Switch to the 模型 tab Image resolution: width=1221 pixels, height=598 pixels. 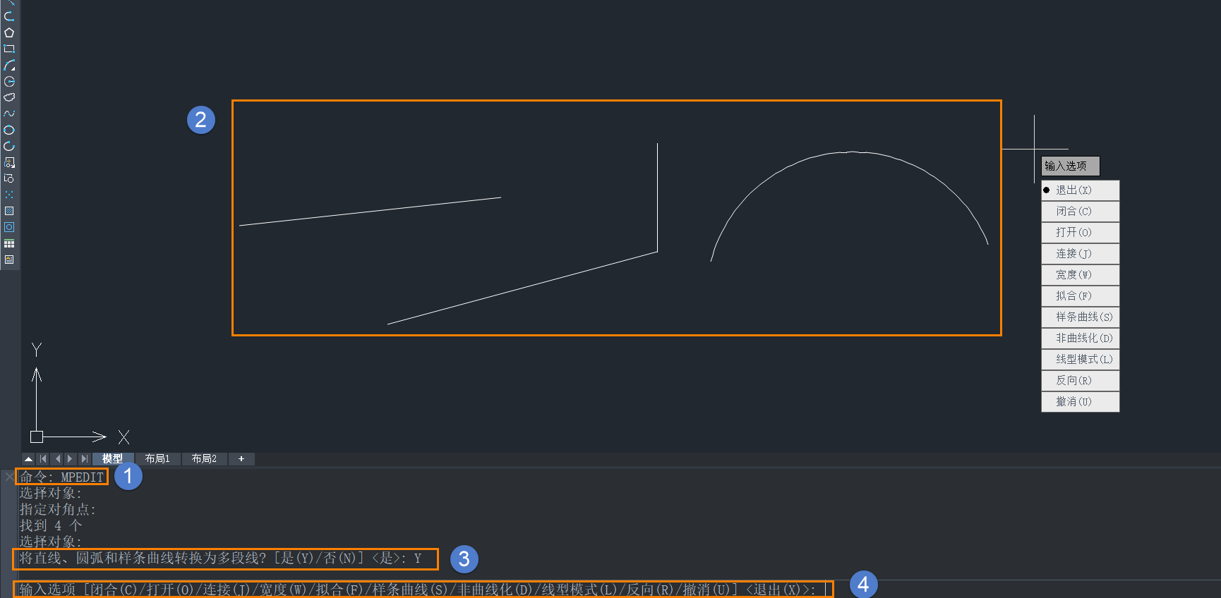coord(112,459)
